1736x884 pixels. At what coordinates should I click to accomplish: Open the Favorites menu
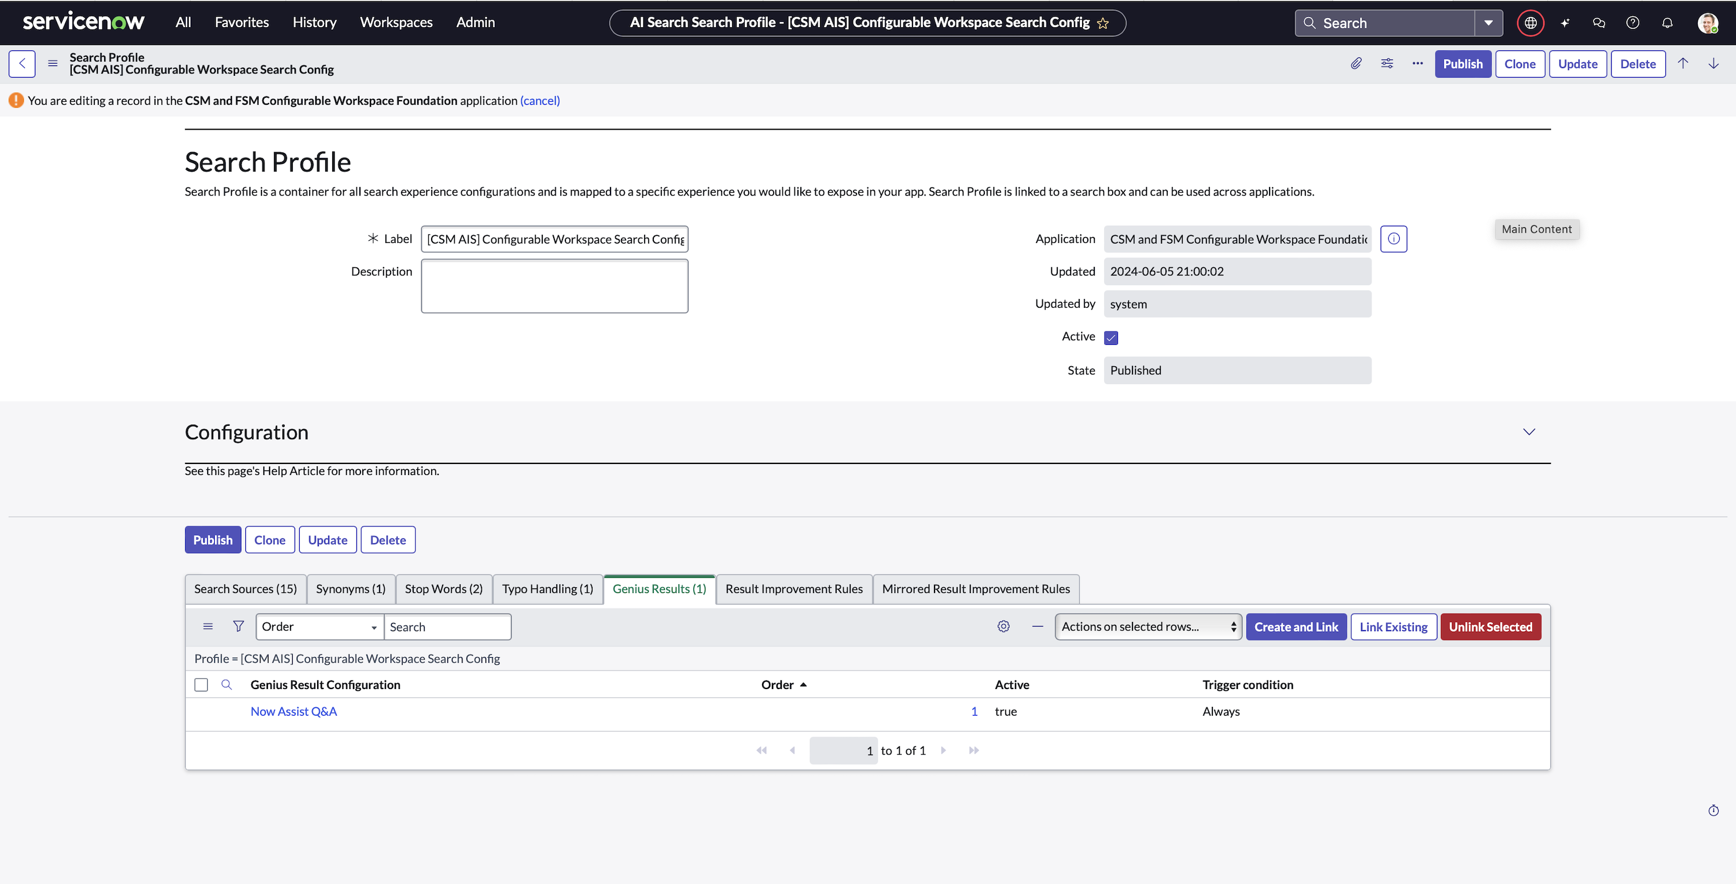241,22
